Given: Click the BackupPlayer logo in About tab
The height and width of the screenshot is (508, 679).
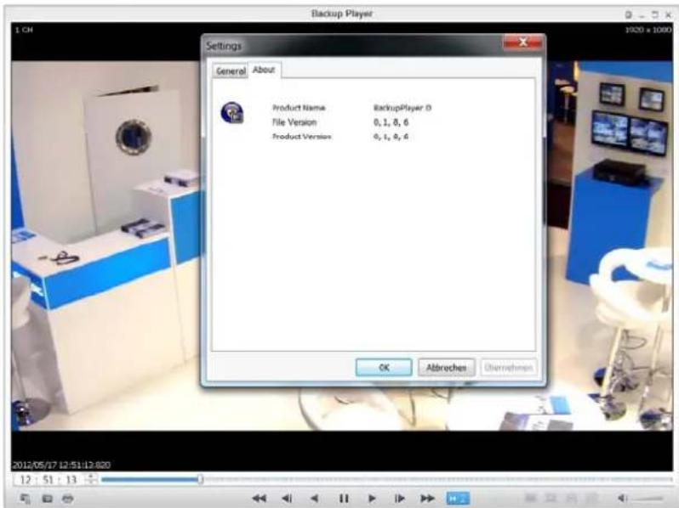Looking at the screenshot, I should (232, 113).
